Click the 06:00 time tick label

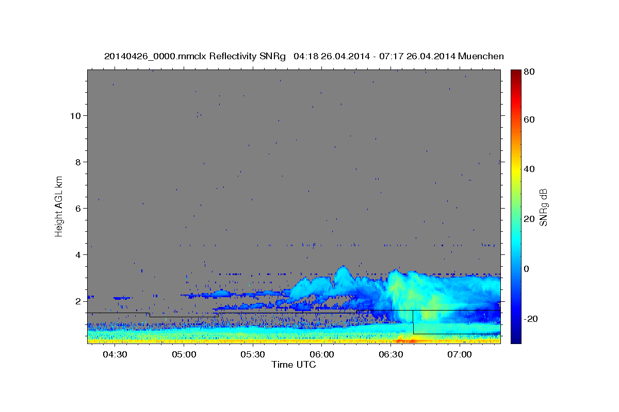[322, 355]
